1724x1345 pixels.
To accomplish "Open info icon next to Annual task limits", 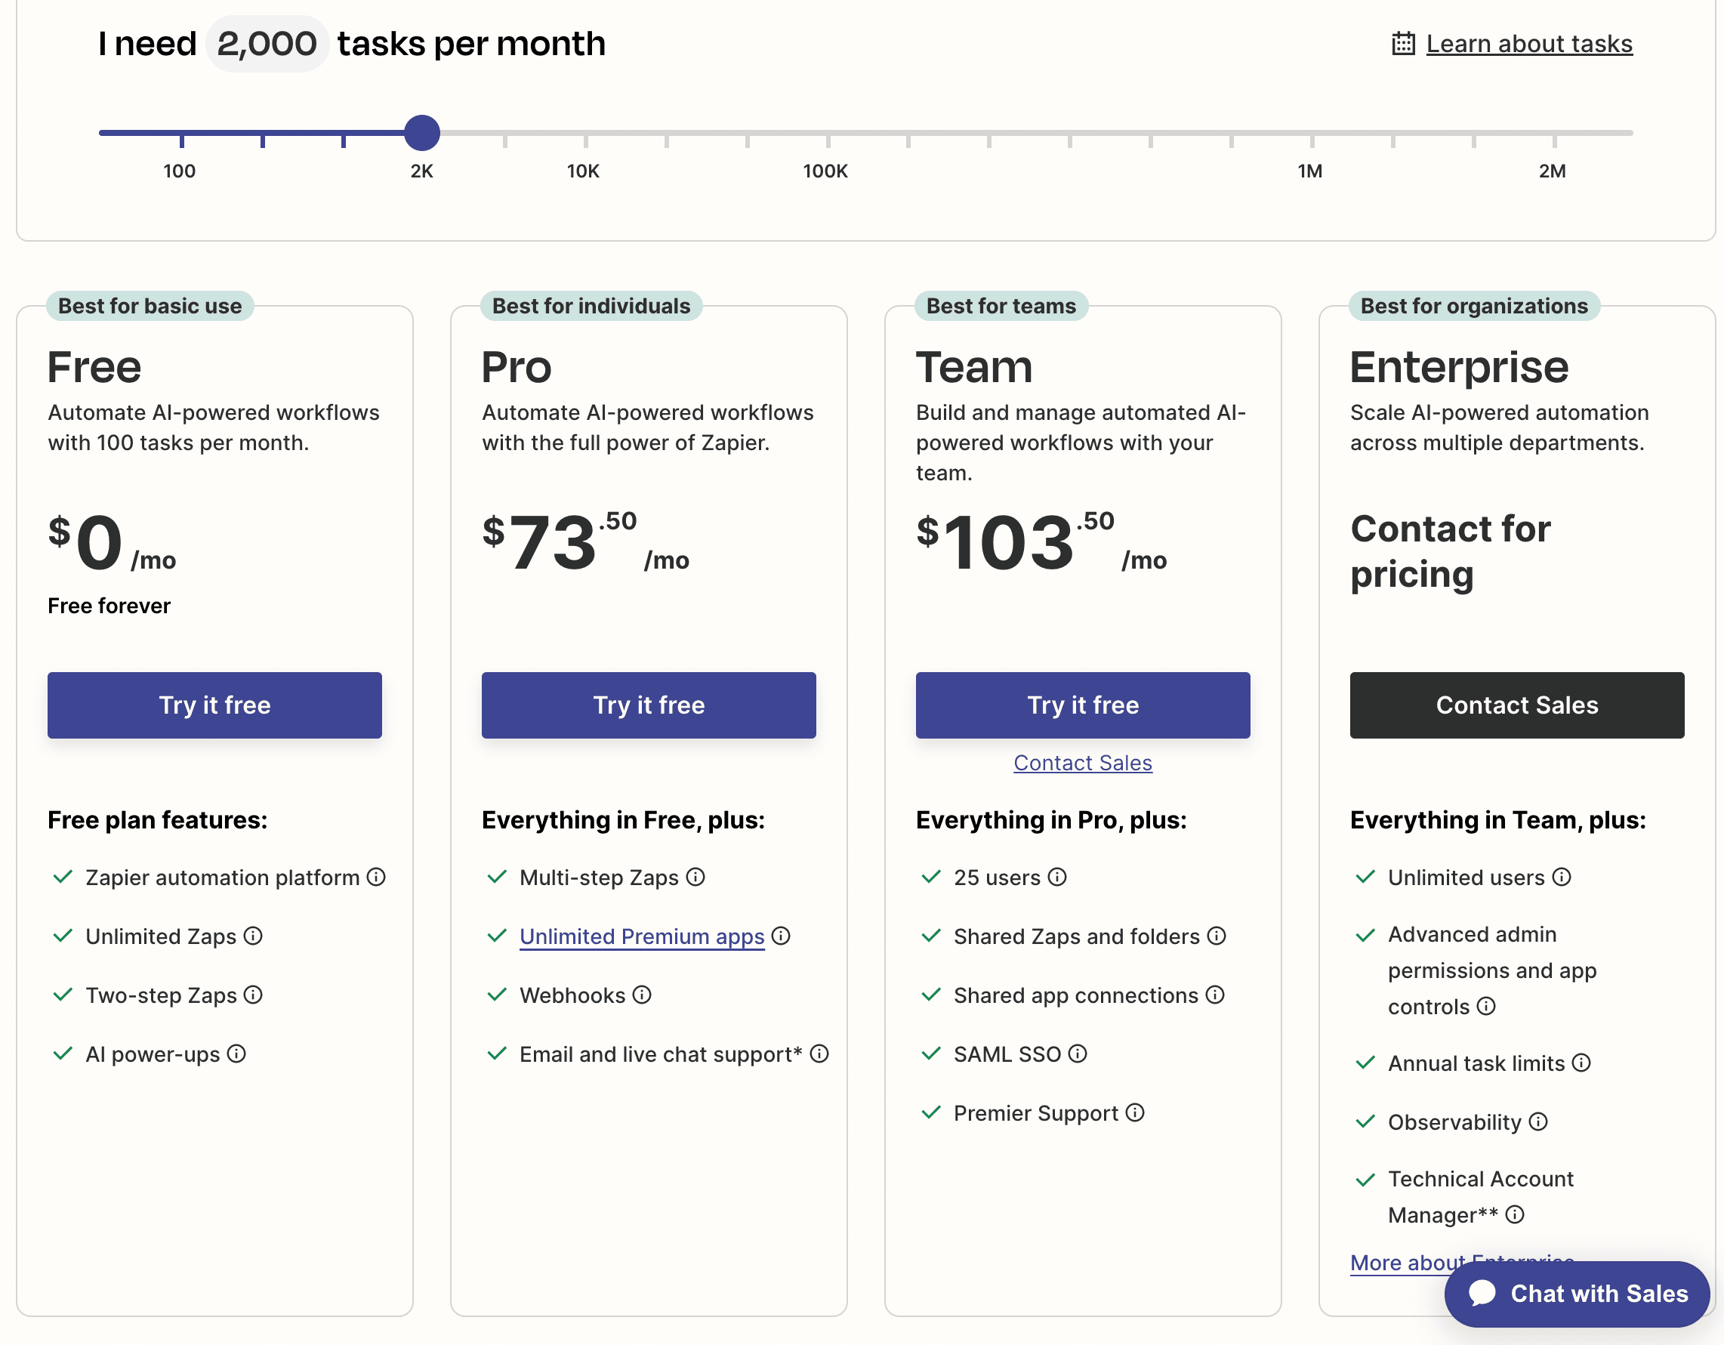I will [x=1581, y=1063].
